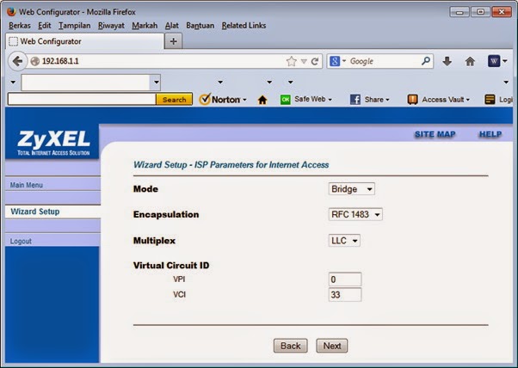The image size is (518, 368).
Task: Click the VCI input field
Action: click(345, 294)
